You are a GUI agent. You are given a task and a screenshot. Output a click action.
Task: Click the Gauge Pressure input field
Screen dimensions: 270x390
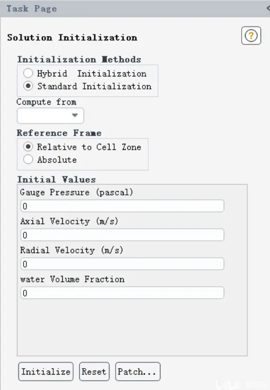tap(122, 206)
